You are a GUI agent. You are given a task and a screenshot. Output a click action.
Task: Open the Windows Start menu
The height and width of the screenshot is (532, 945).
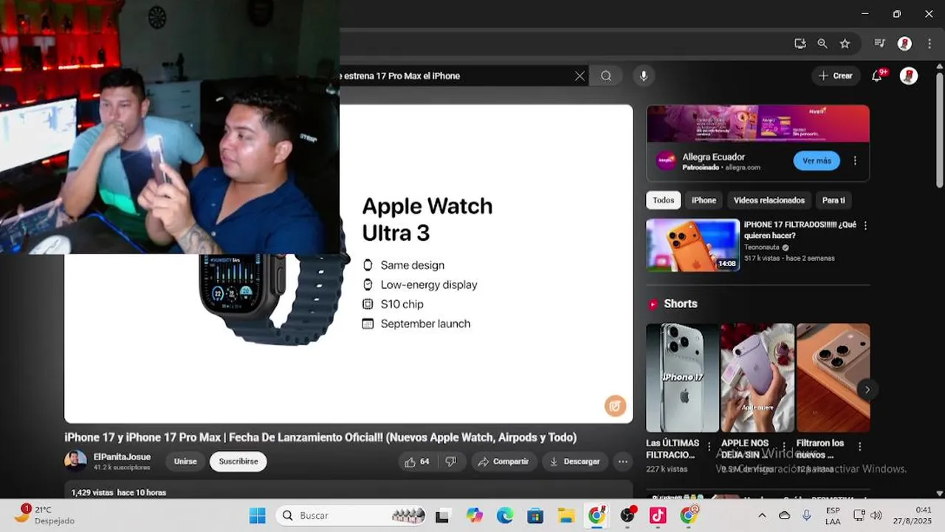pyautogui.click(x=257, y=515)
